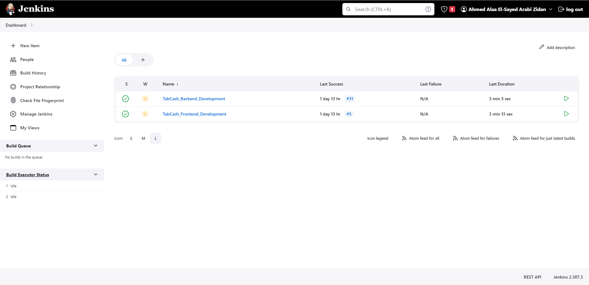Click sunny weather icon for TabCash_Frontend_Development
589x285 pixels.
pyautogui.click(x=145, y=114)
